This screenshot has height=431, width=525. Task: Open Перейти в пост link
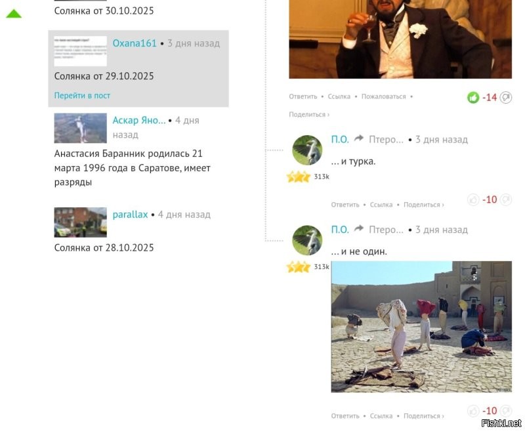coord(82,96)
